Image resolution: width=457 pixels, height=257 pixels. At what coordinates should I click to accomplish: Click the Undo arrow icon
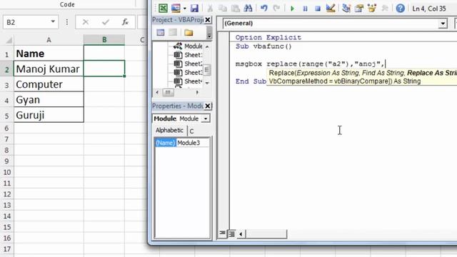coord(264,8)
